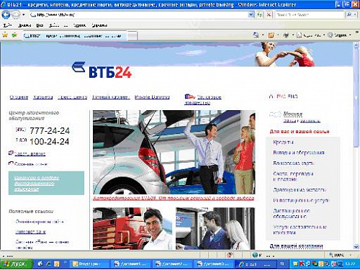Viewport: 360px width, 270px height.
Task: Switch to the first Word document taskbar button
Action: point(130,264)
